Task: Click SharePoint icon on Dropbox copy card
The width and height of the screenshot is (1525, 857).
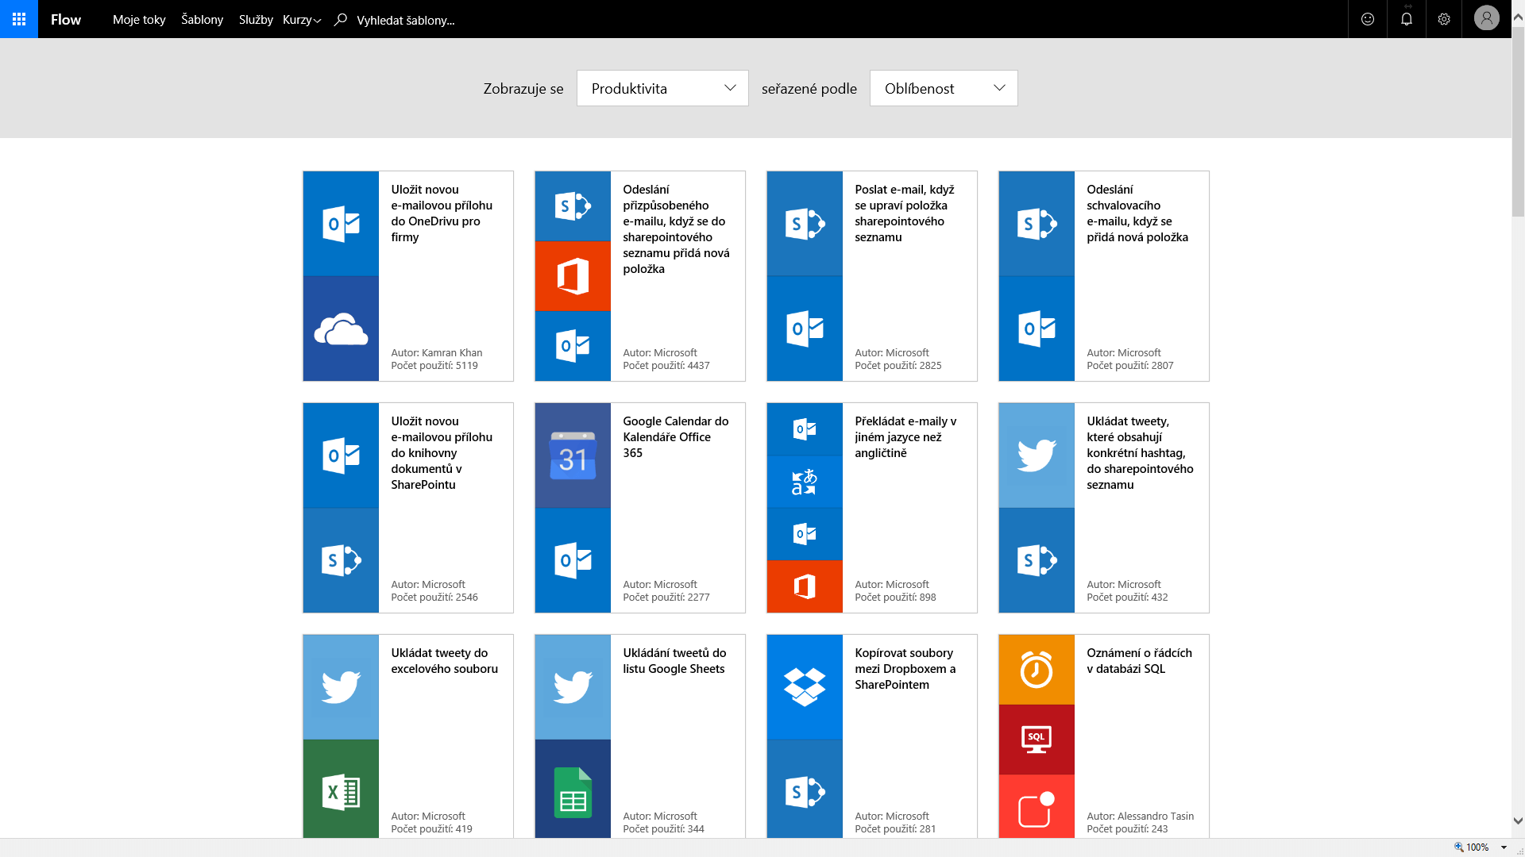Action: pyautogui.click(x=805, y=792)
